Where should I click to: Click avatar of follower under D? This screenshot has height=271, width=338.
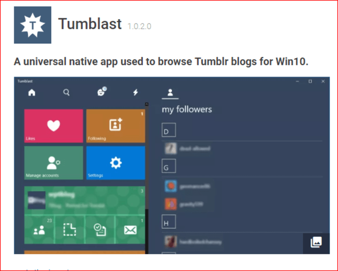pyautogui.click(x=171, y=148)
